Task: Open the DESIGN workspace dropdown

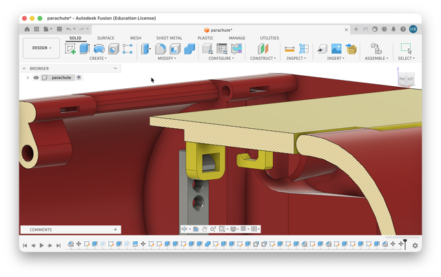Action: [x=41, y=48]
